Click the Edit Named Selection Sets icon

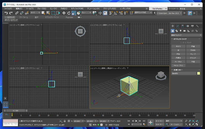[131, 13]
